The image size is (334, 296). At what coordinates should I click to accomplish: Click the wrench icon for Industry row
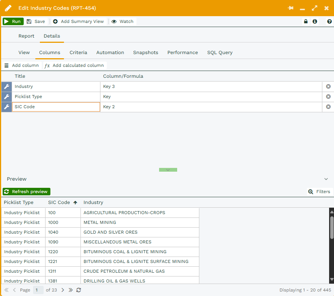[x=6, y=87]
